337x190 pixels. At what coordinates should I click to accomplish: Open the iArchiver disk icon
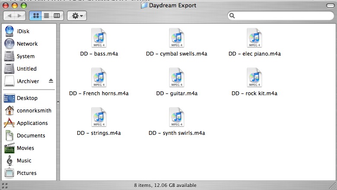pos(9,81)
